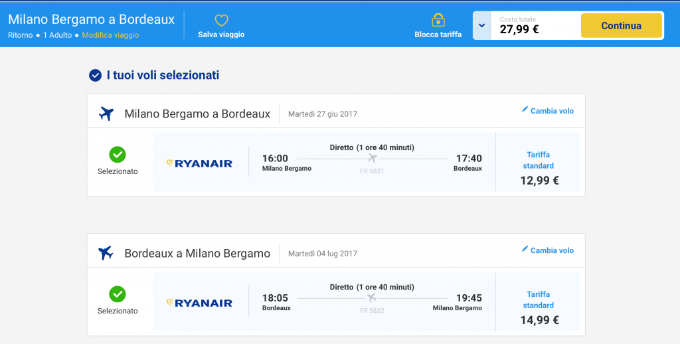Open Tariffa standard 14,99 € fare details
This screenshot has width=680, height=344.
538,307
